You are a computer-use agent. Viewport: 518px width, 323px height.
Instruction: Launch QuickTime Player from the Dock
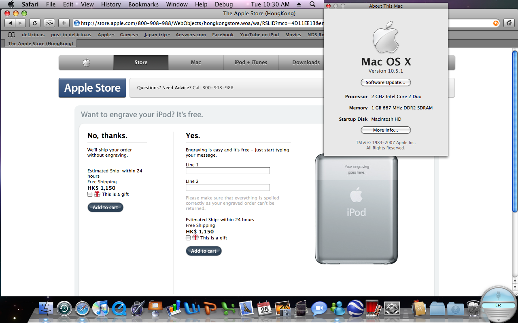point(119,309)
